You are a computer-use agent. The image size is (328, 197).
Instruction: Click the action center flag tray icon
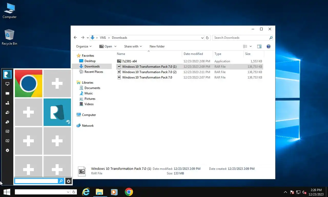292,192
